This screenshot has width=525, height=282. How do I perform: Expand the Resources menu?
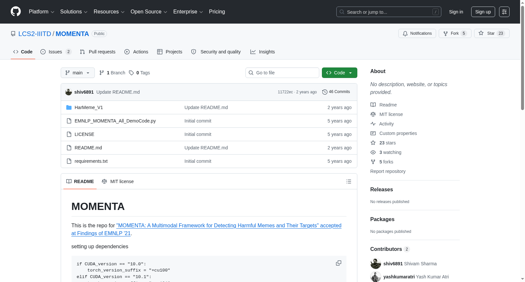(x=109, y=12)
